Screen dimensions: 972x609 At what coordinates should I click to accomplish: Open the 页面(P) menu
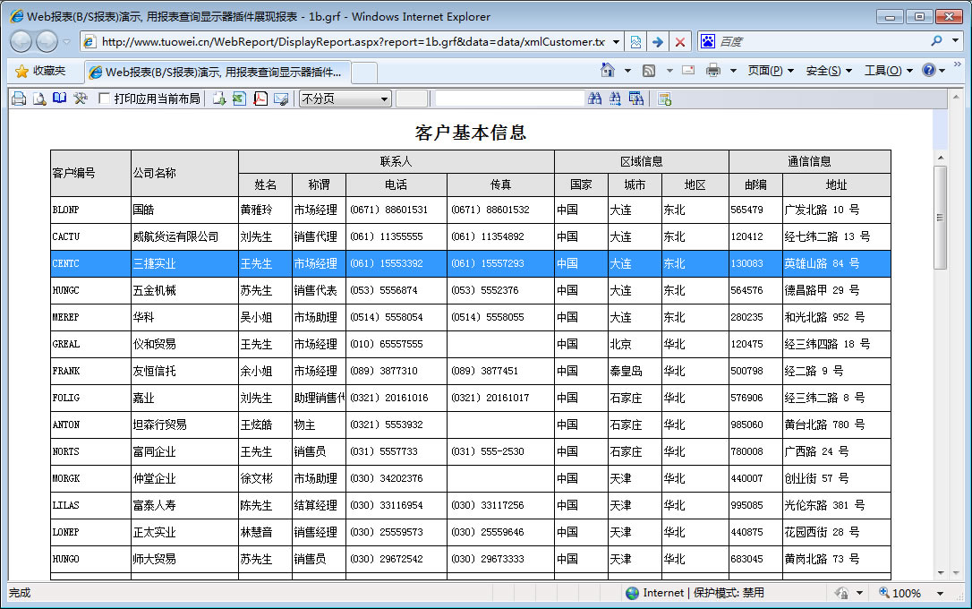(770, 71)
